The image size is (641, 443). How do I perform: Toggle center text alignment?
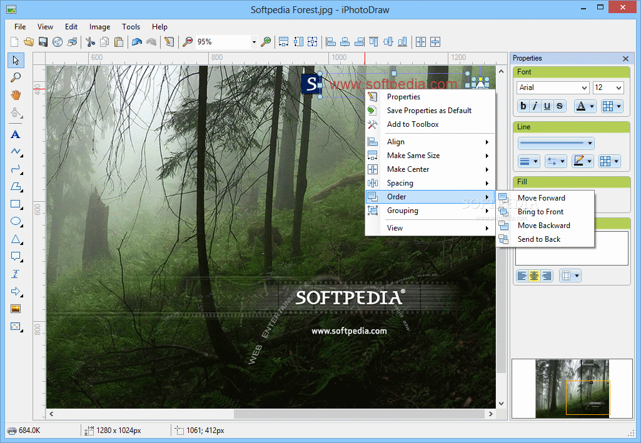pyautogui.click(x=534, y=276)
